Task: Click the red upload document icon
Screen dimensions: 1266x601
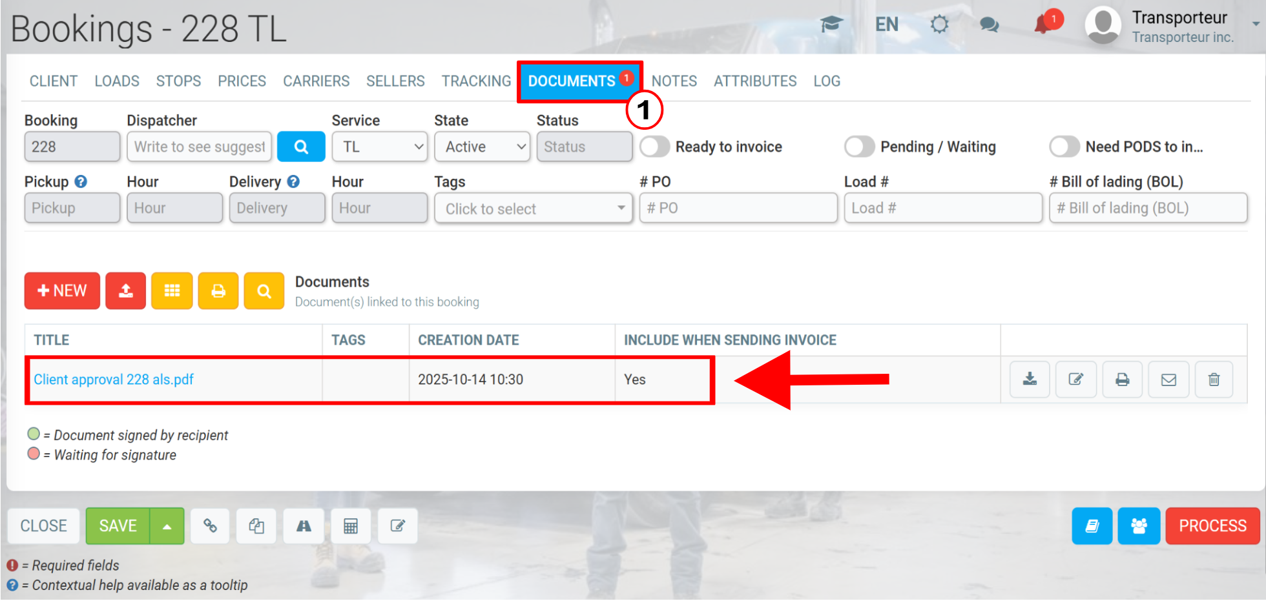Action: [x=126, y=290]
